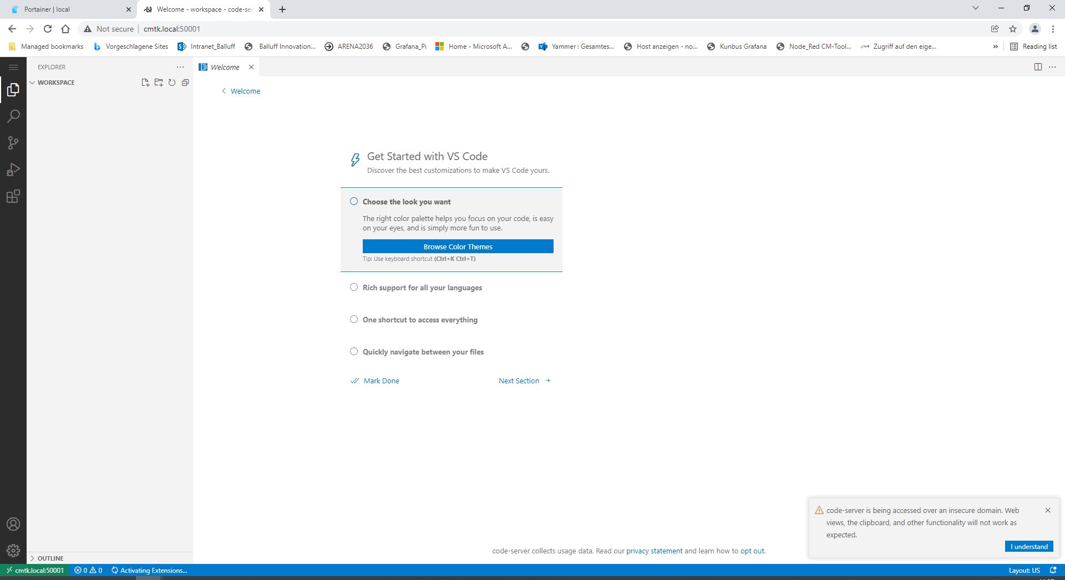This screenshot has height=580, width=1065.
Task: Refresh the Explorer workspace
Action: pyautogui.click(x=172, y=83)
